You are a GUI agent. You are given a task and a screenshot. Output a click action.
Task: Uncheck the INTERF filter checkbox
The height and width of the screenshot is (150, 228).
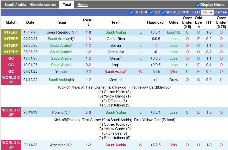[x=132, y=12]
